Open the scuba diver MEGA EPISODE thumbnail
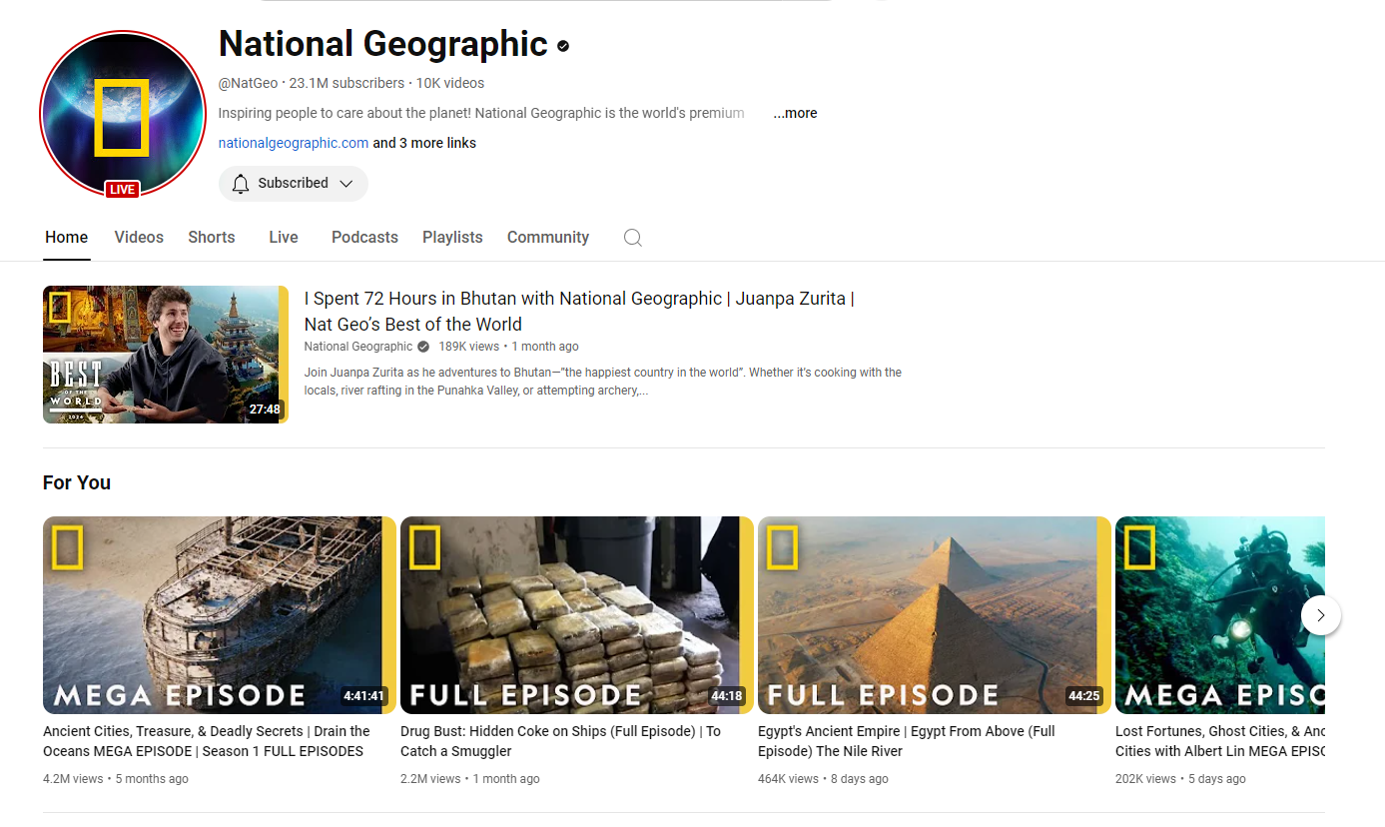1385x827 pixels. click(1220, 614)
